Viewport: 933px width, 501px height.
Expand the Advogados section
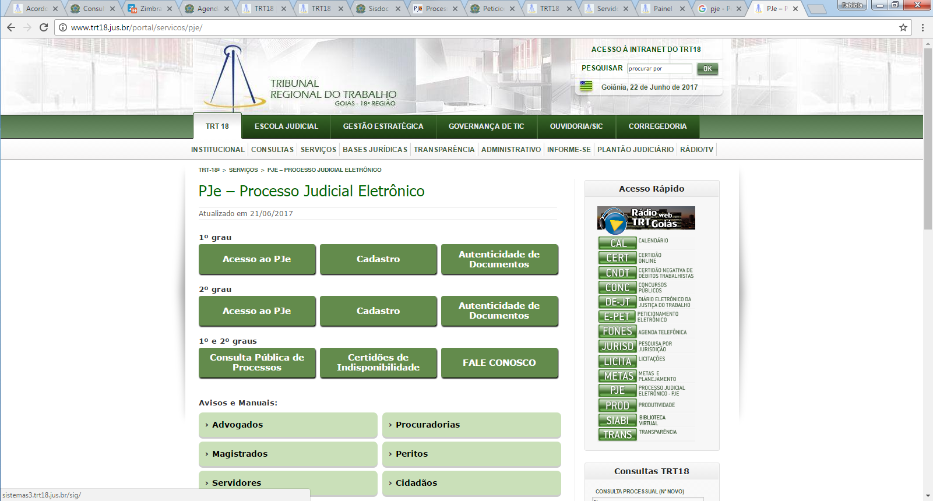click(x=288, y=425)
